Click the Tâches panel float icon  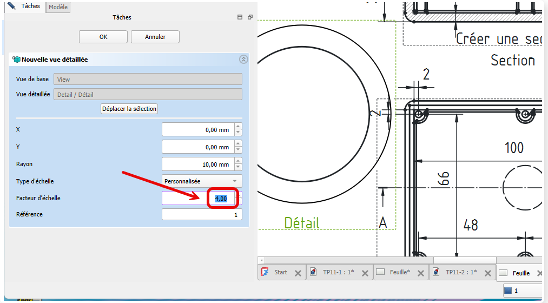click(x=250, y=17)
